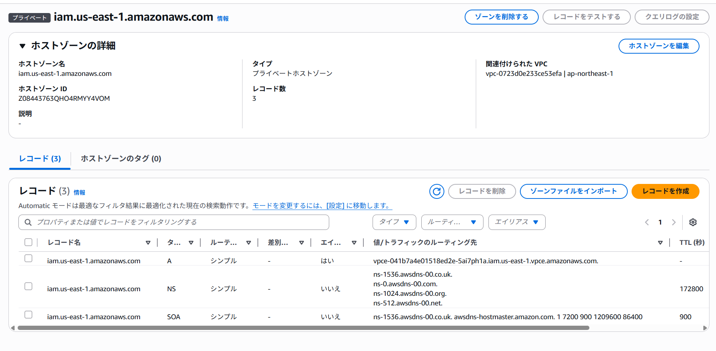The height and width of the screenshot is (351, 716).
Task: Click ホストゾーンを編集 button
Action: [659, 46]
